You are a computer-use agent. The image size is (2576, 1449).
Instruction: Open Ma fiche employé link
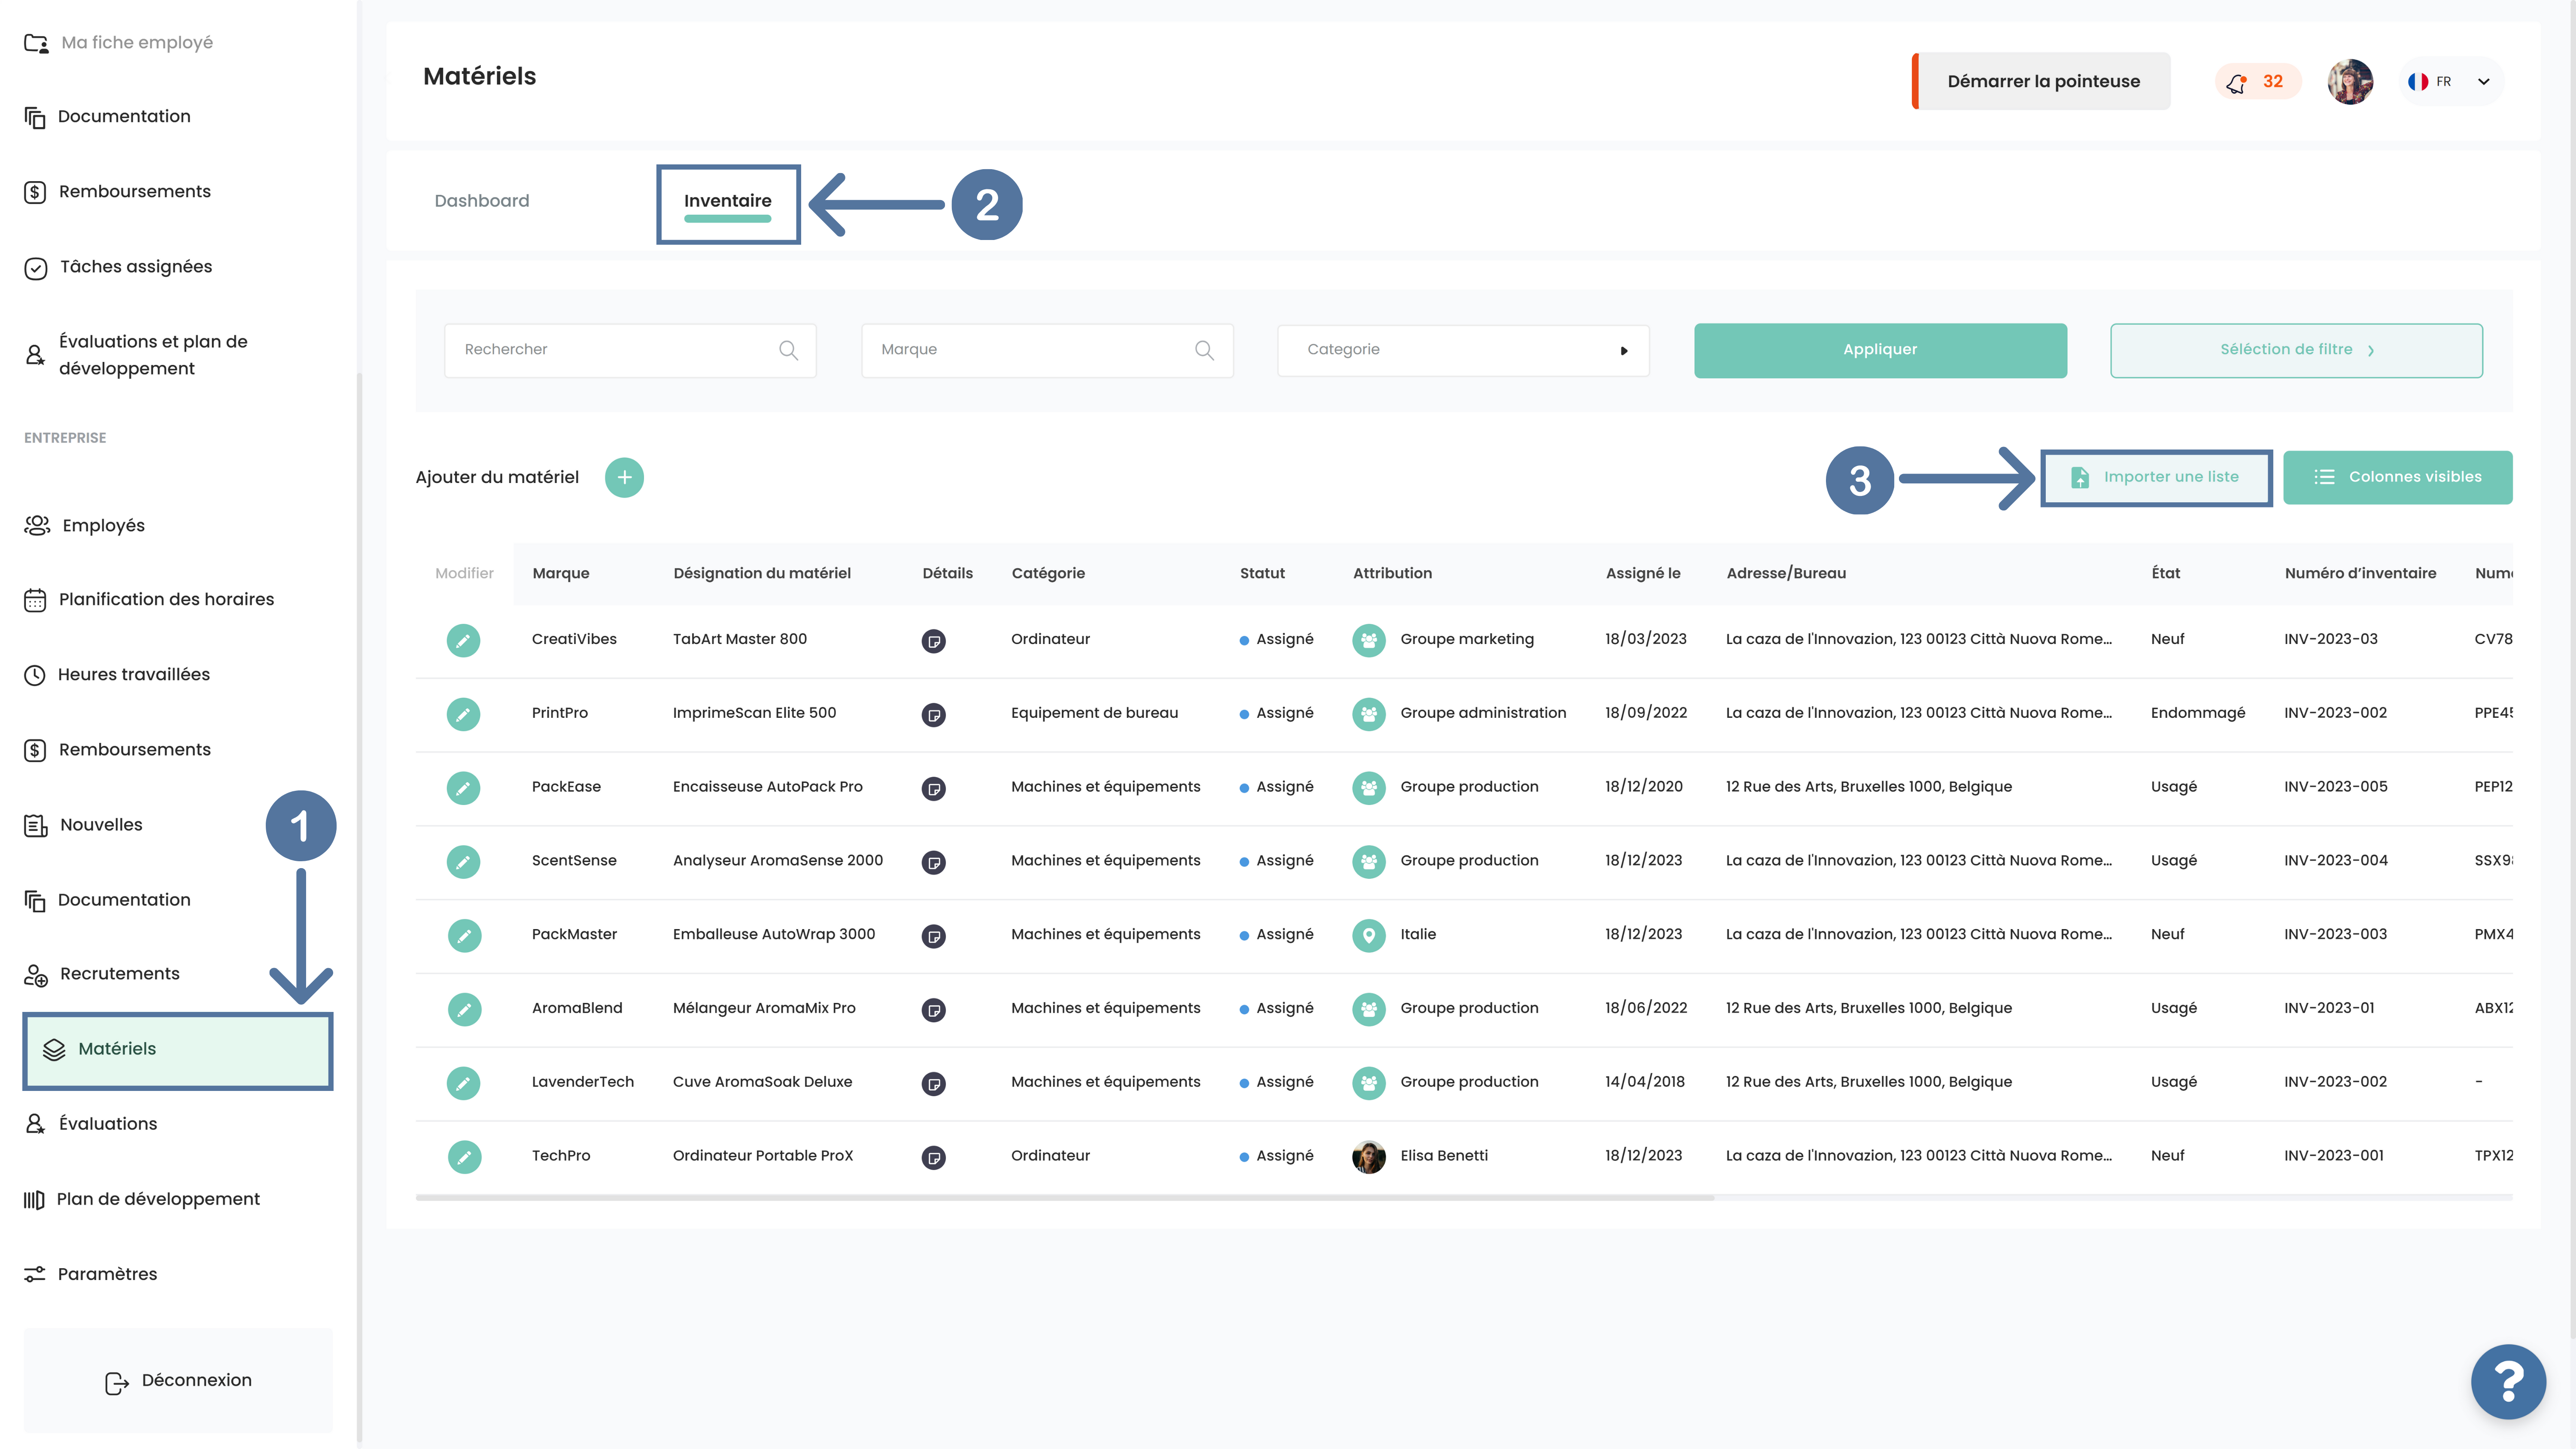click(x=119, y=43)
